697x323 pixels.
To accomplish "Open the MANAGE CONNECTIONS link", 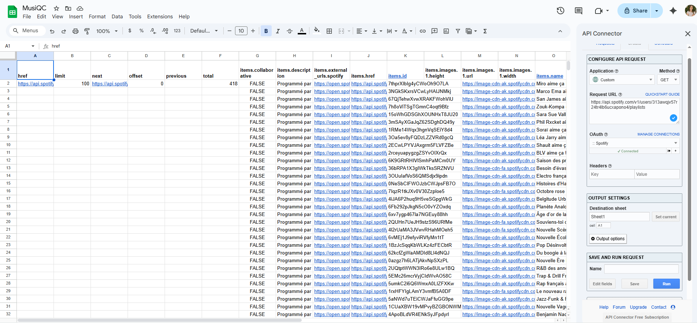I will click(658, 134).
